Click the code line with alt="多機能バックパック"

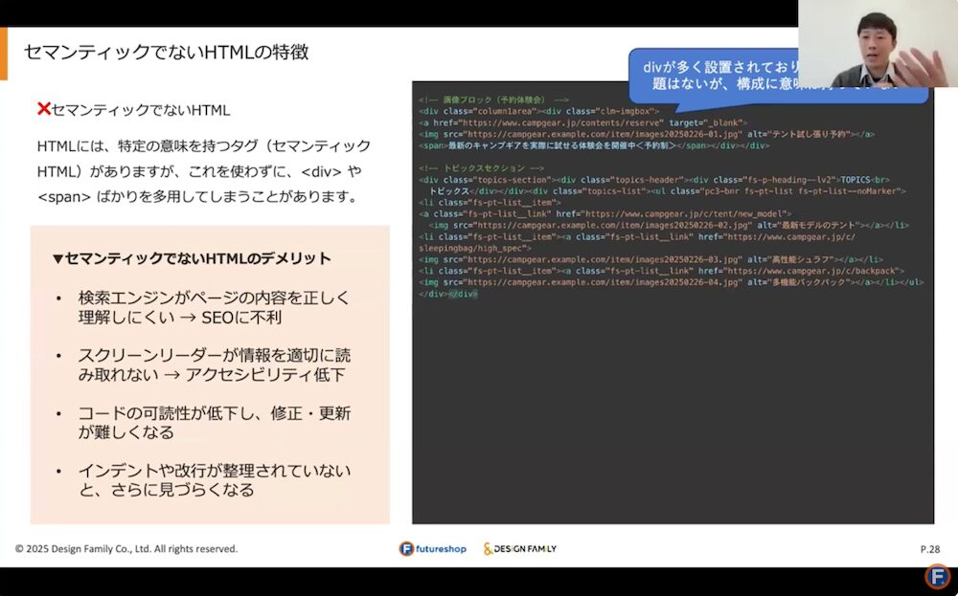(x=671, y=282)
